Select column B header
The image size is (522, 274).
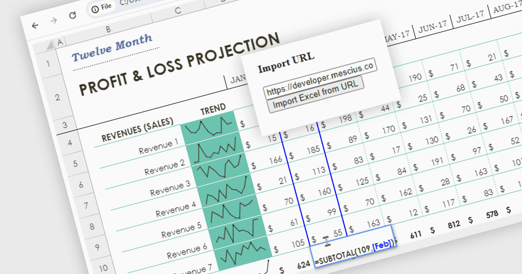click(108, 29)
